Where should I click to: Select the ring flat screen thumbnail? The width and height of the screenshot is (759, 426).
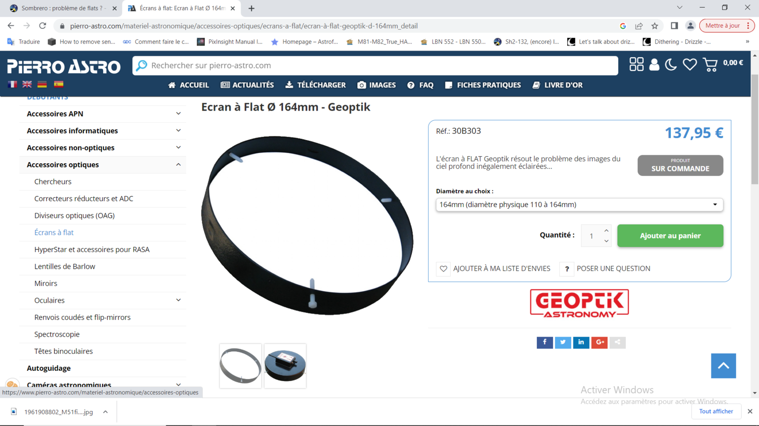pos(240,366)
